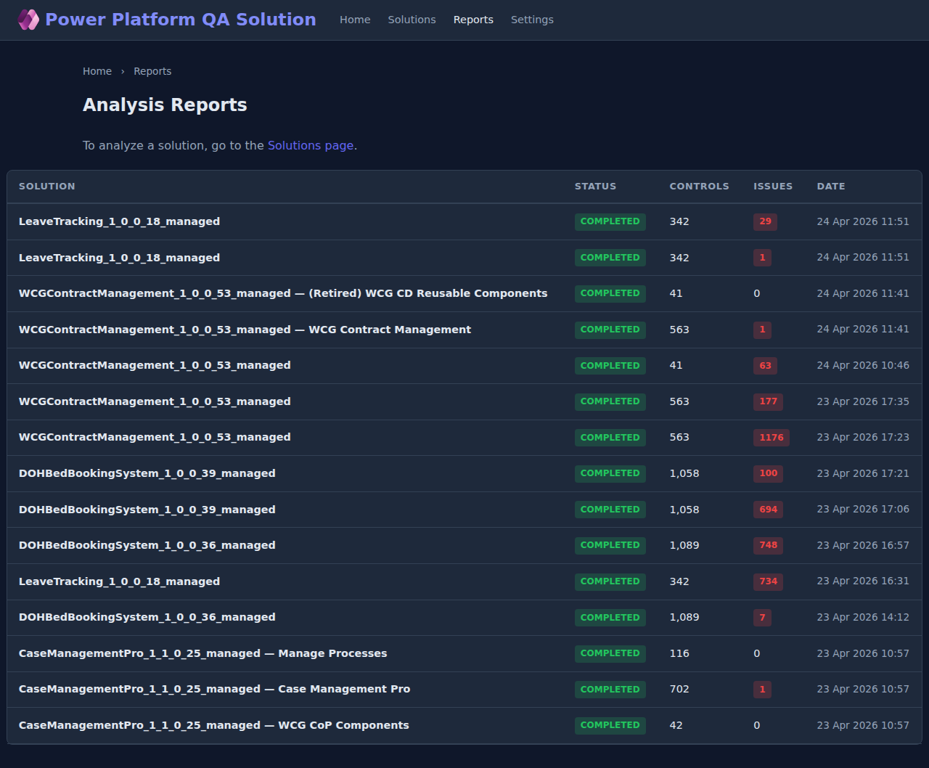The height and width of the screenshot is (768, 929).
Task: Go to Home via the top navigation bar
Action: pyautogui.click(x=355, y=20)
